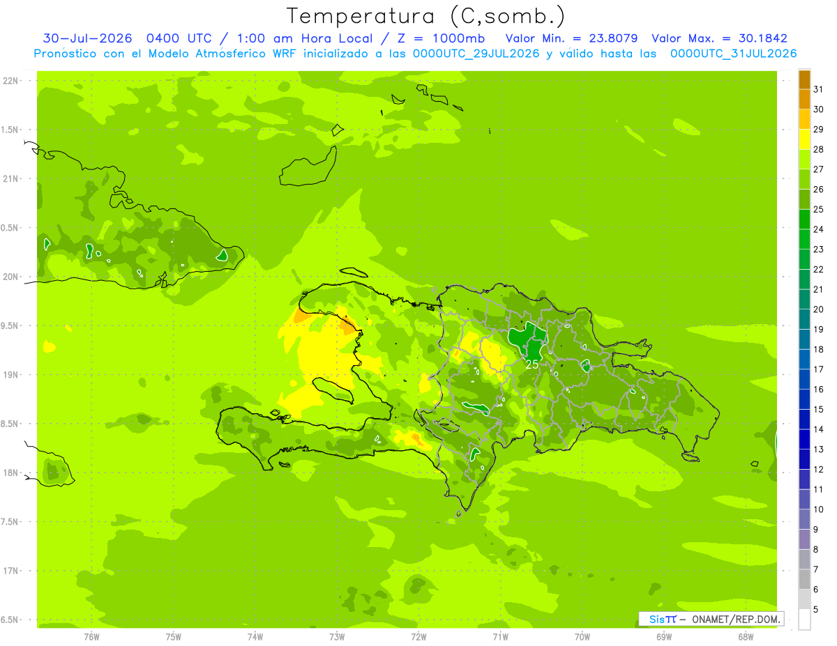The width and height of the screenshot is (837, 646).
Task: Click the "69W" longitude label
Action: [x=664, y=636]
